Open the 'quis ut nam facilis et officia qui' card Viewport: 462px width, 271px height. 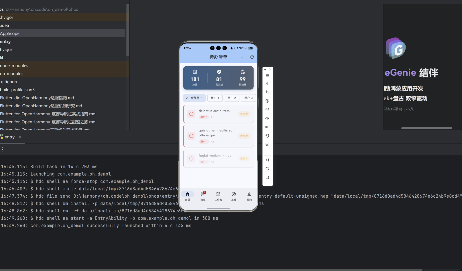point(219,136)
